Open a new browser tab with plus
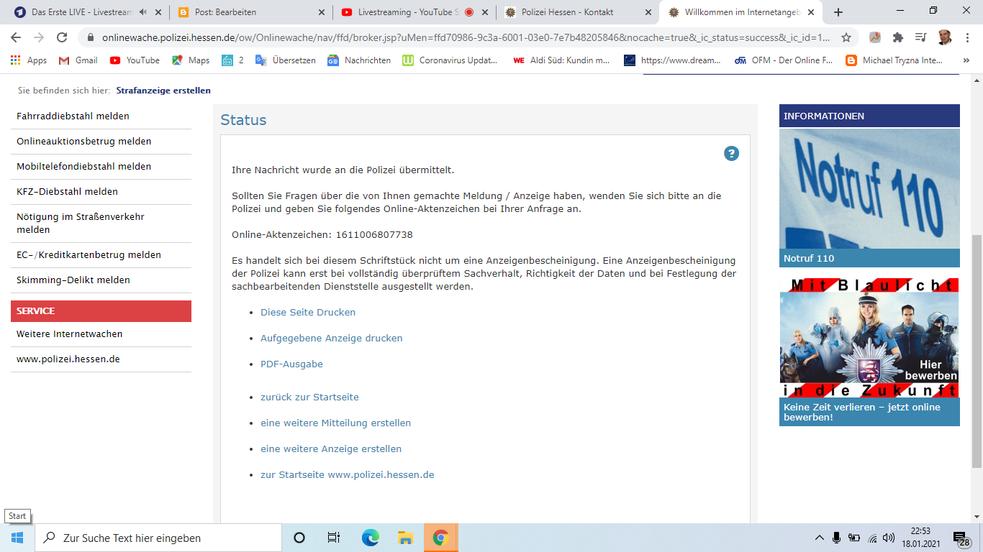 (838, 12)
